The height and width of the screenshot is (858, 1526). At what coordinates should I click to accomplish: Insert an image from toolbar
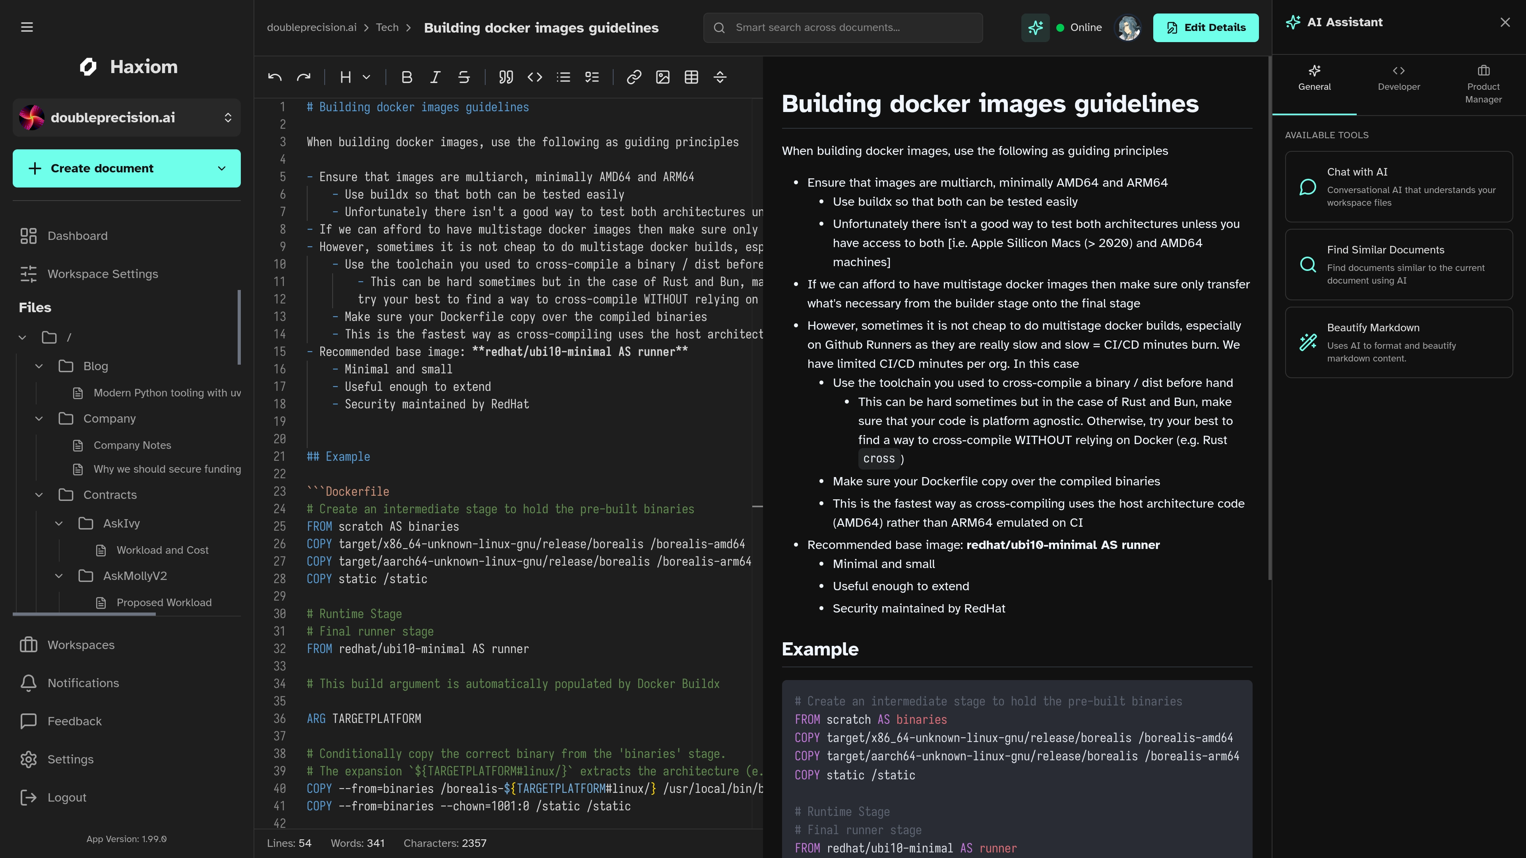pyautogui.click(x=662, y=77)
